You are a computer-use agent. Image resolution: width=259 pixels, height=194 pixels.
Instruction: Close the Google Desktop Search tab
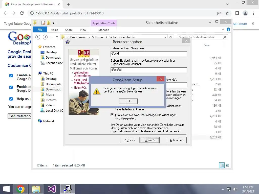tap(59, 4)
